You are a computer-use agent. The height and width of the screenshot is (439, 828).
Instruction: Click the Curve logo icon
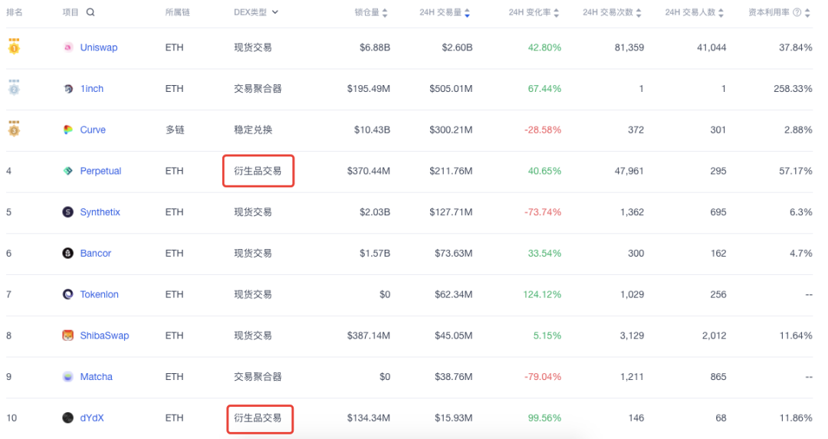coord(68,129)
